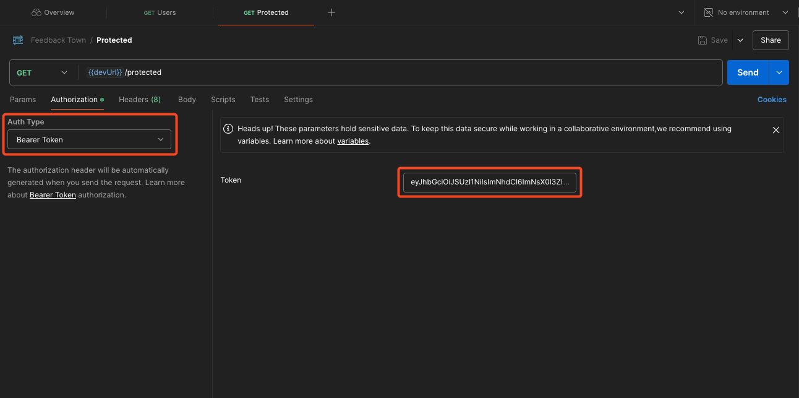799x398 pixels.
Task: Click the request URL field
Action: (x=401, y=72)
